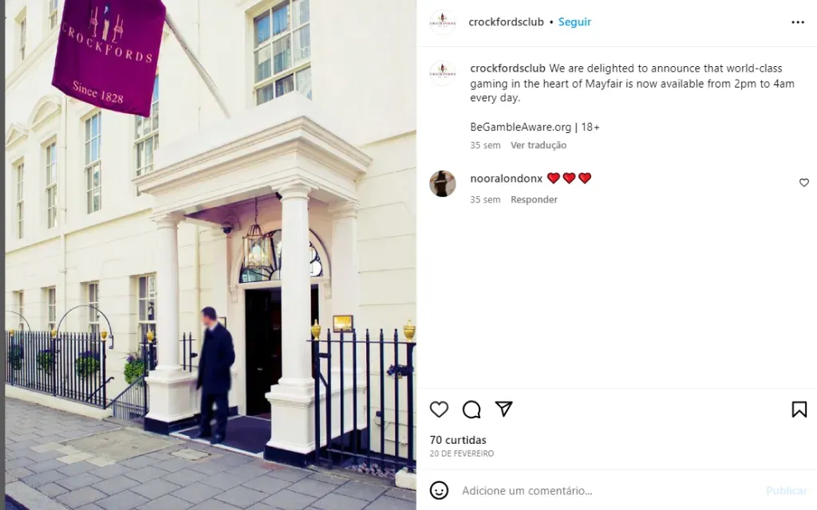Open the crockfordsclub avatar beside the caption
This screenshot has width=817, height=510.
[x=442, y=73]
